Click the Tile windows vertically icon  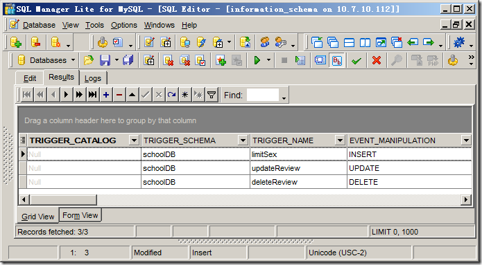click(365, 42)
